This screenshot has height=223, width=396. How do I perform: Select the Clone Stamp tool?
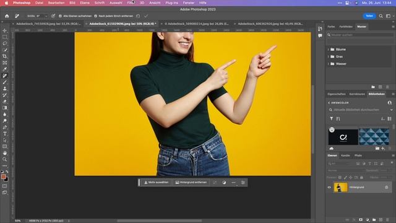pos(5,89)
